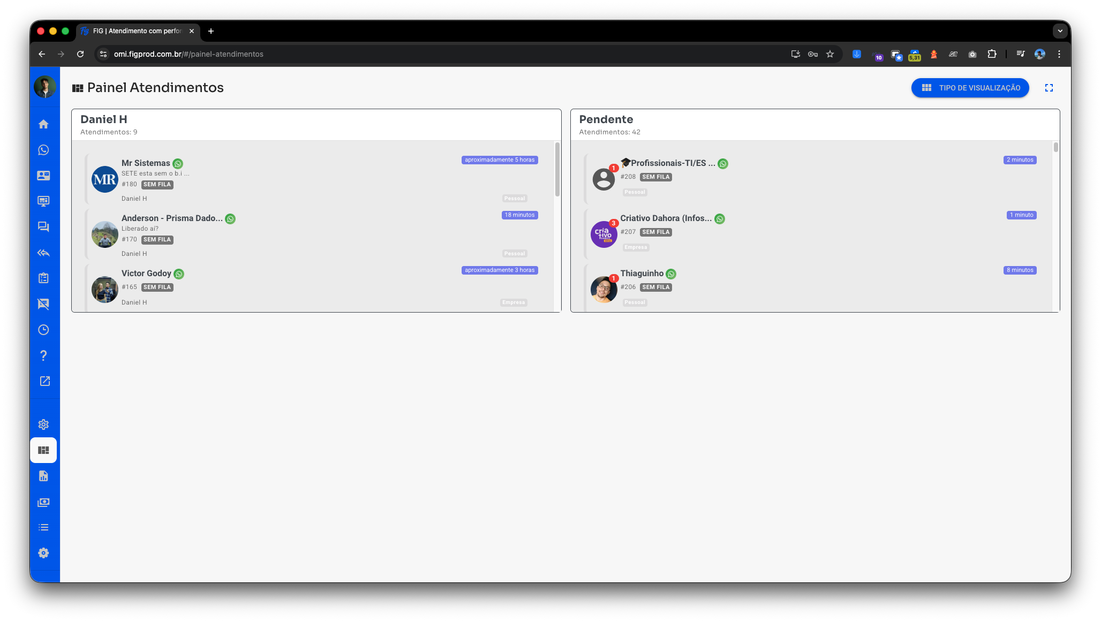Click the Daniel H panel scrollbar
This screenshot has width=1101, height=622.
pos(557,170)
